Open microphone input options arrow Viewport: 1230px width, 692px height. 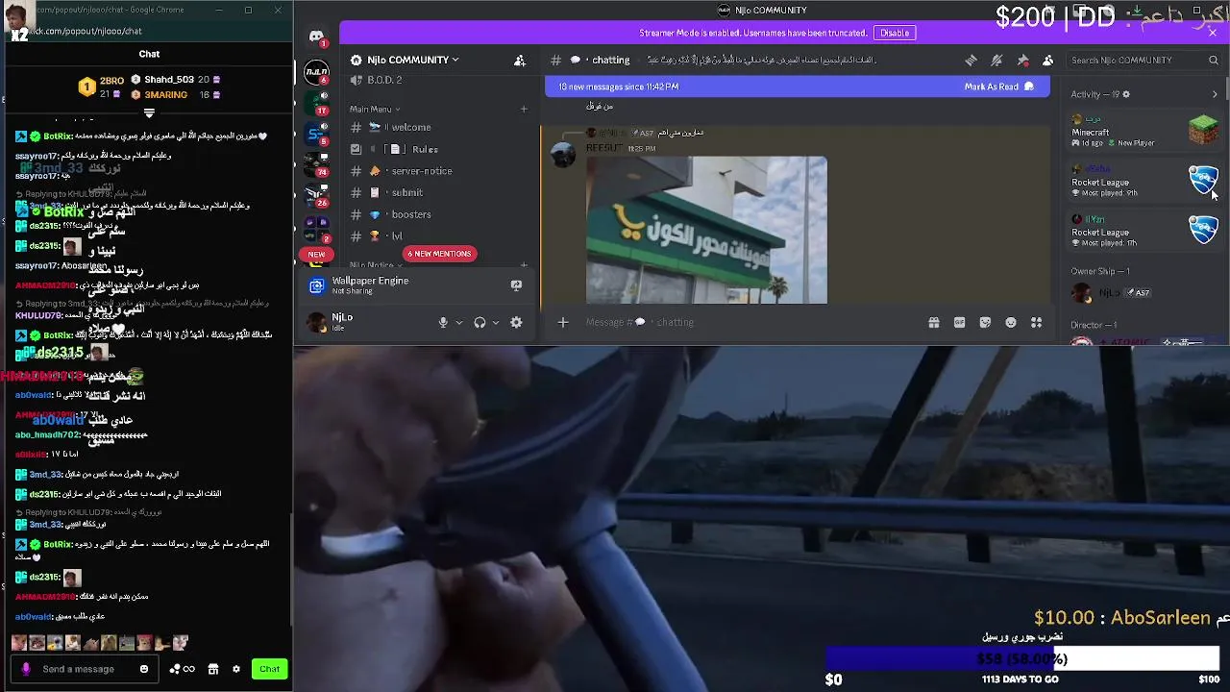(459, 323)
